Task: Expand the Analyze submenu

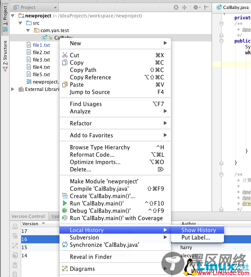Action: (115, 111)
